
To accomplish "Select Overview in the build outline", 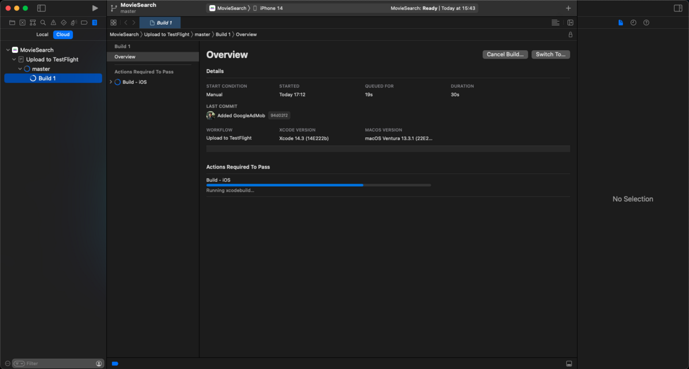I will tap(153, 57).
